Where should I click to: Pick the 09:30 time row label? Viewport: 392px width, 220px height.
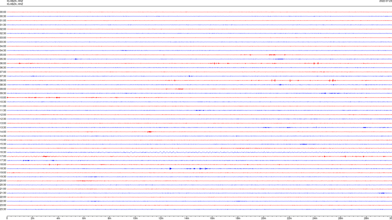point(3,93)
